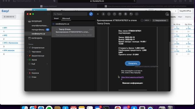Screen dimensions: 195x109
Task: Open the Trash in the Dock
Action: pos(170,107)
